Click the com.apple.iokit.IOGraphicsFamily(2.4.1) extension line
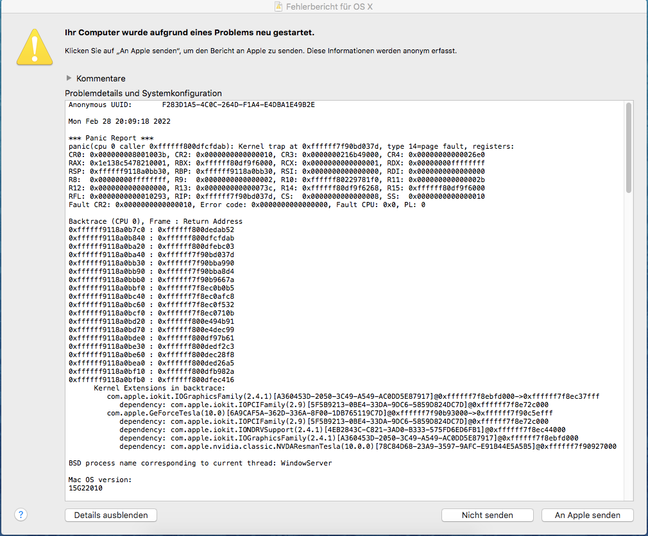This screenshot has width=648, height=536. pyautogui.click(x=354, y=396)
